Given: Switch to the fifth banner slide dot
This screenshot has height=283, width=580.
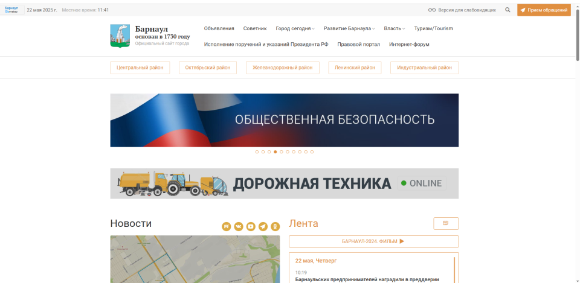Looking at the screenshot, I should (282, 152).
